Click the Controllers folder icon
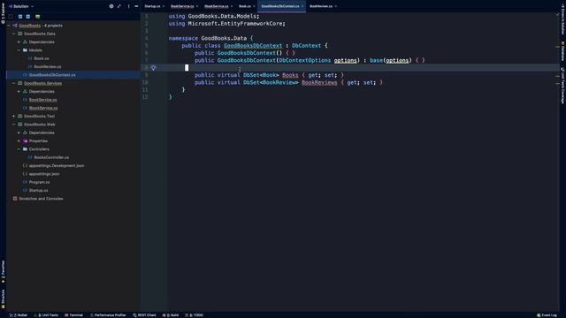 pyautogui.click(x=25, y=149)
